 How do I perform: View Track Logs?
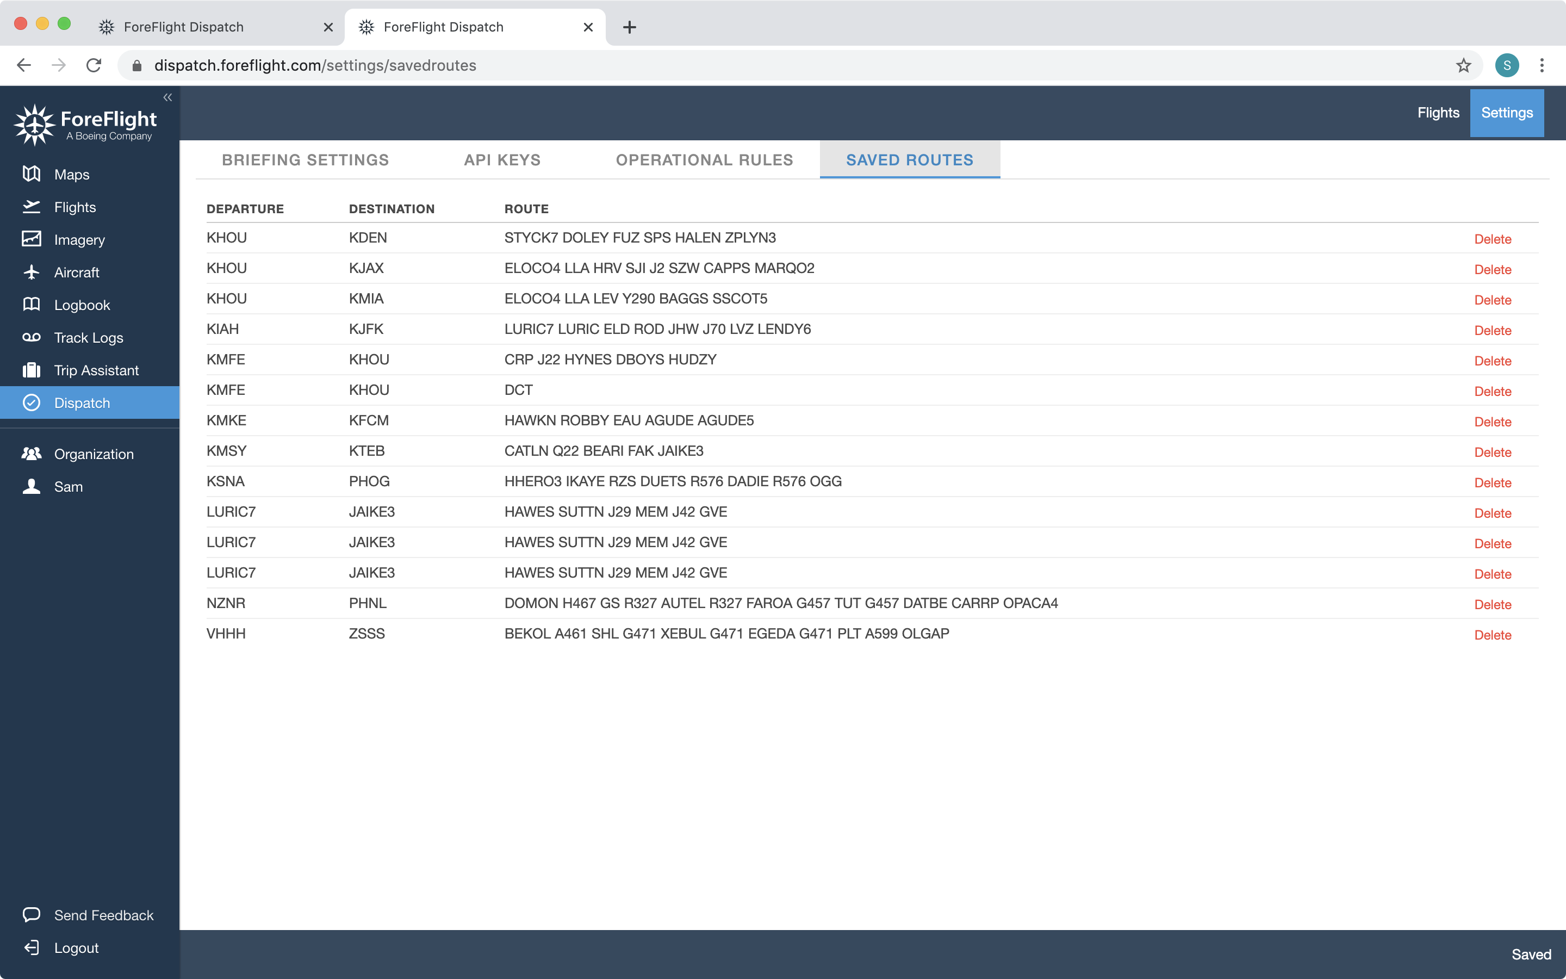(88, 337)
